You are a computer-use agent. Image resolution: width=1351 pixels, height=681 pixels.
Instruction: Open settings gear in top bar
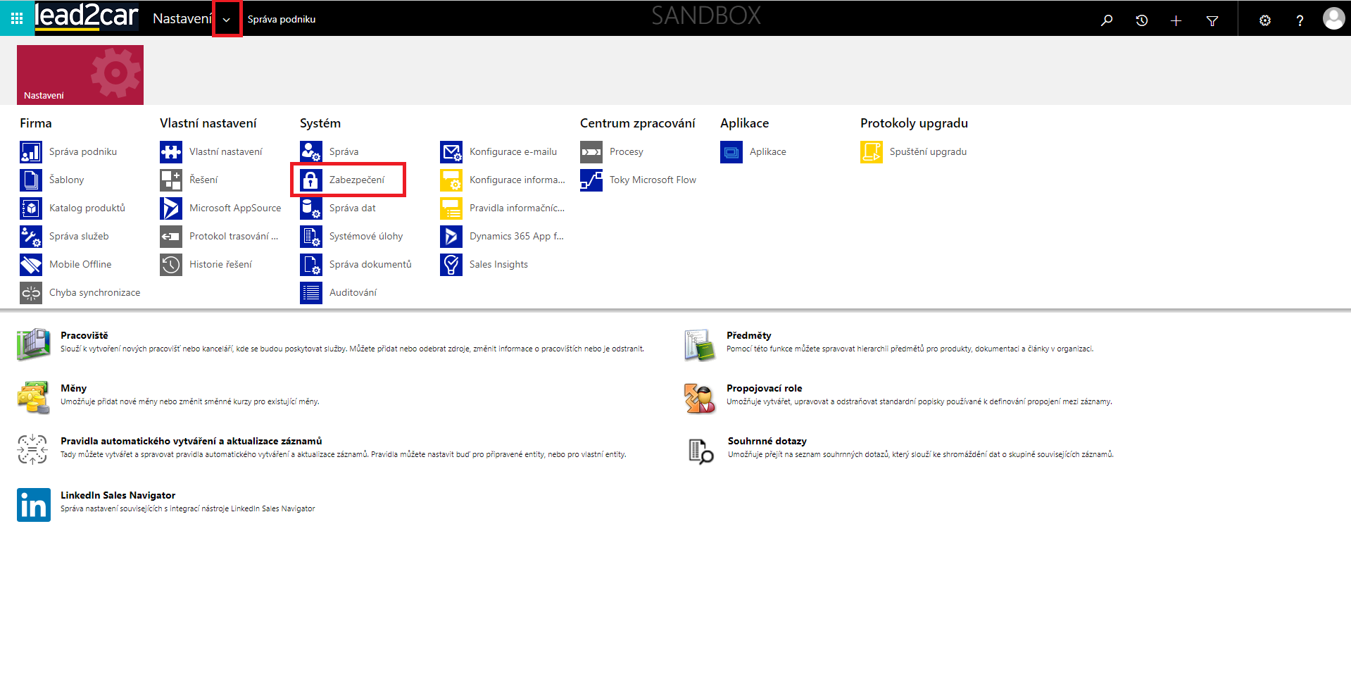click(x=1264, y=20)
